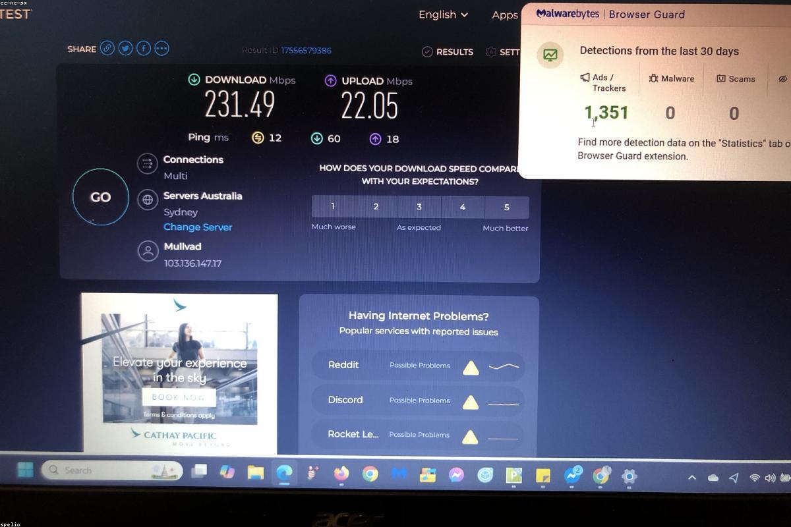This screenshot has width=791, height=527.
Task: Open Windows Start menu
Action: [25, 470]
